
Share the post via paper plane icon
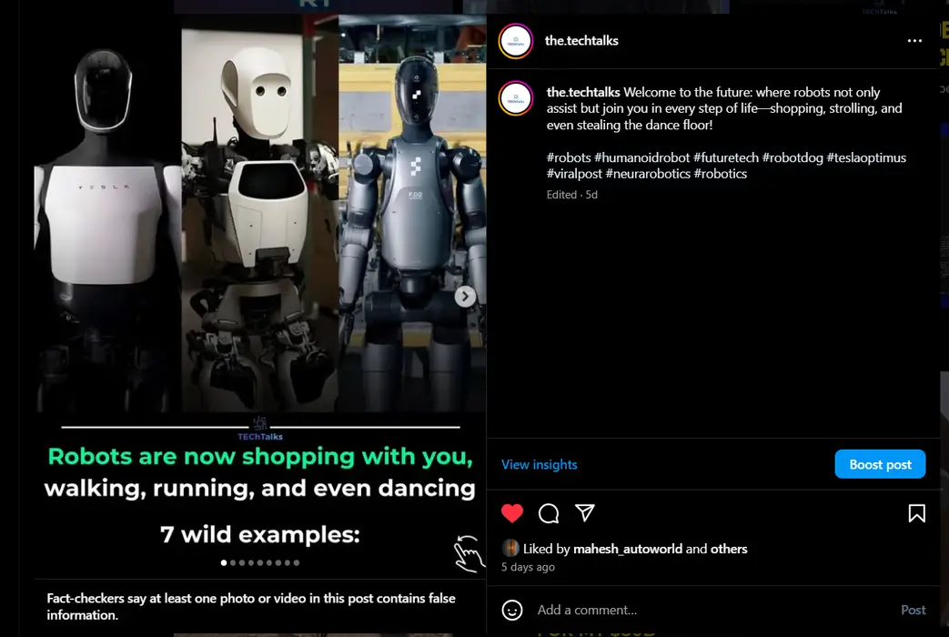pos(585,513)
